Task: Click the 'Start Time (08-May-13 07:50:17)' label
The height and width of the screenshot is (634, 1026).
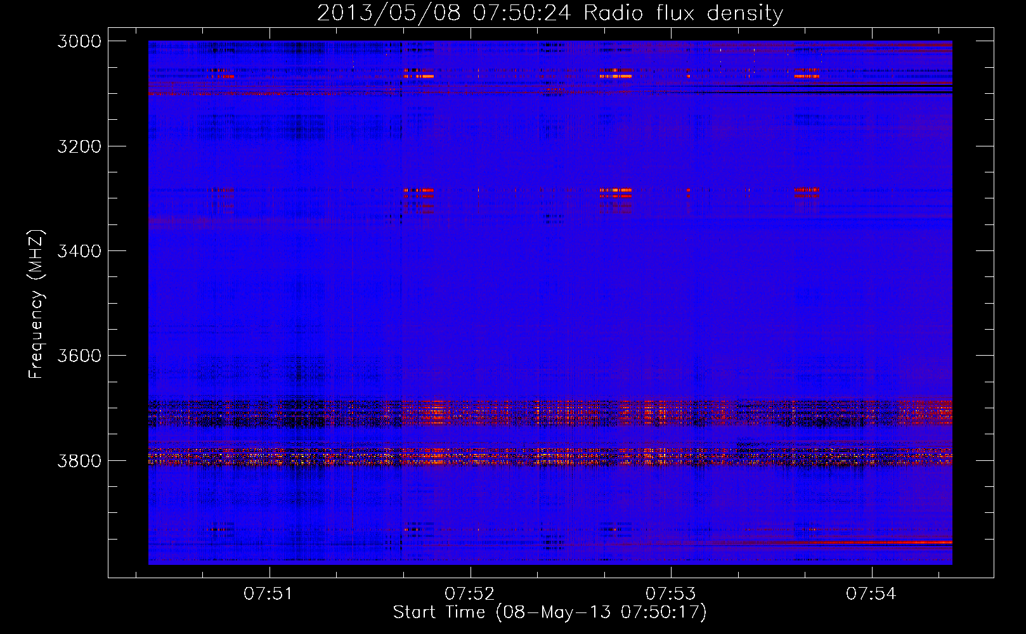Action: point(550,612)
